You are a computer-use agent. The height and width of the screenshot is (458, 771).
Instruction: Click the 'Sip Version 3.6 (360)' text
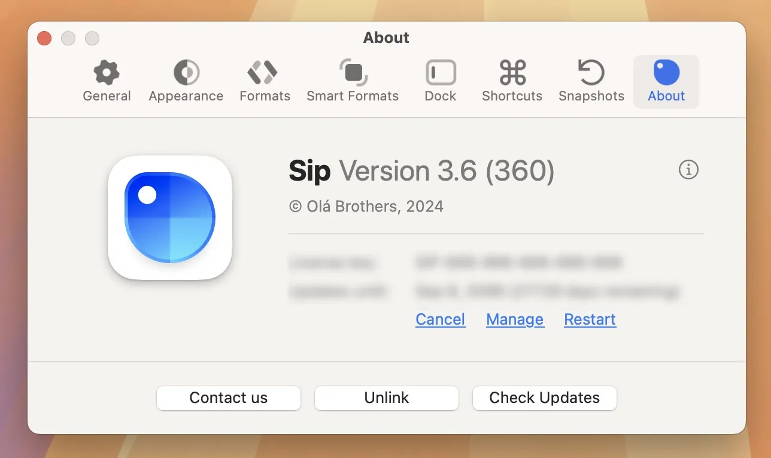pos(421,172)
